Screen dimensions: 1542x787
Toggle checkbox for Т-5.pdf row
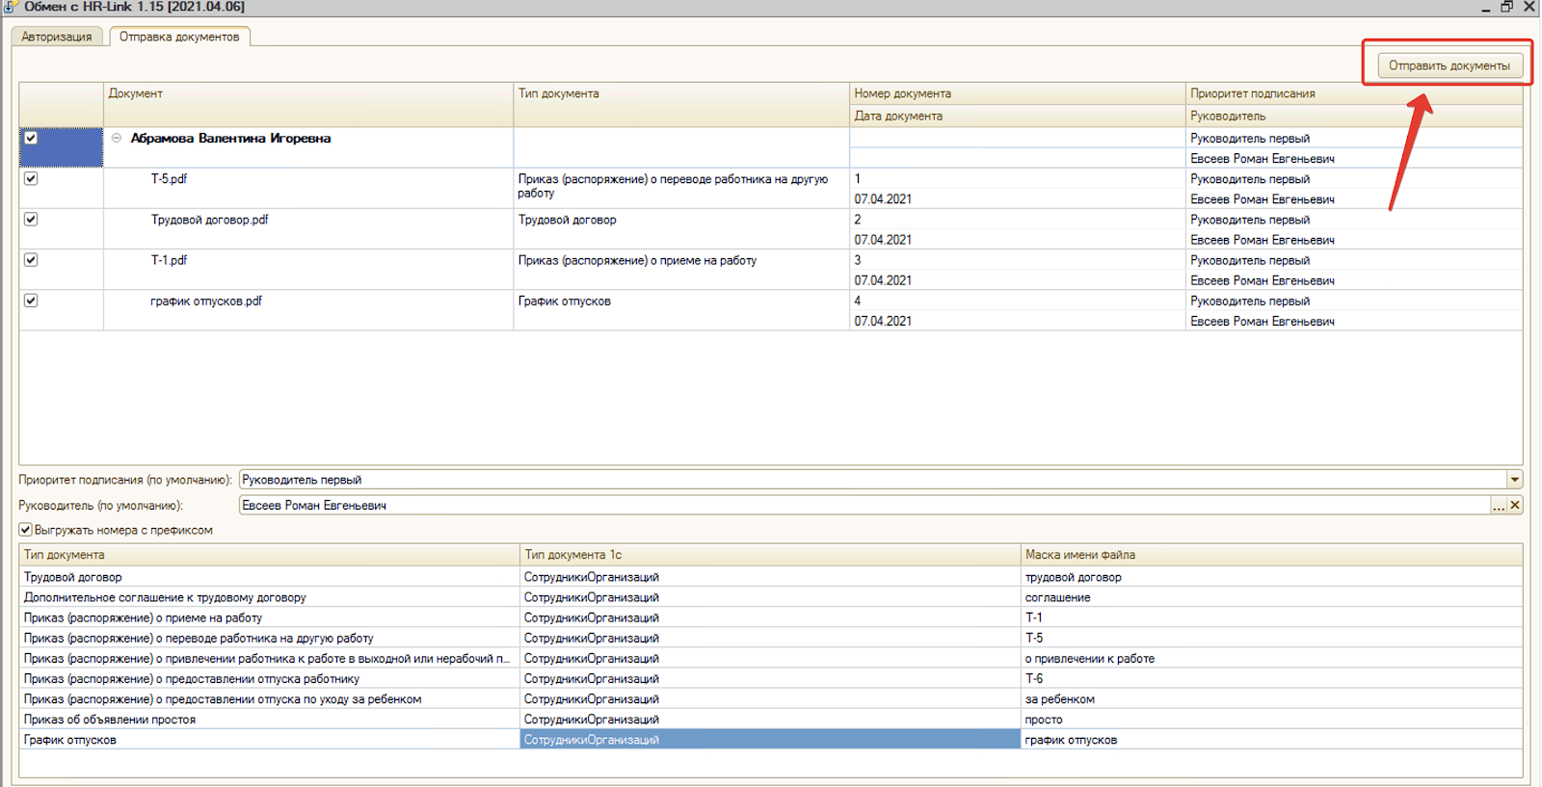click(31, 178)
